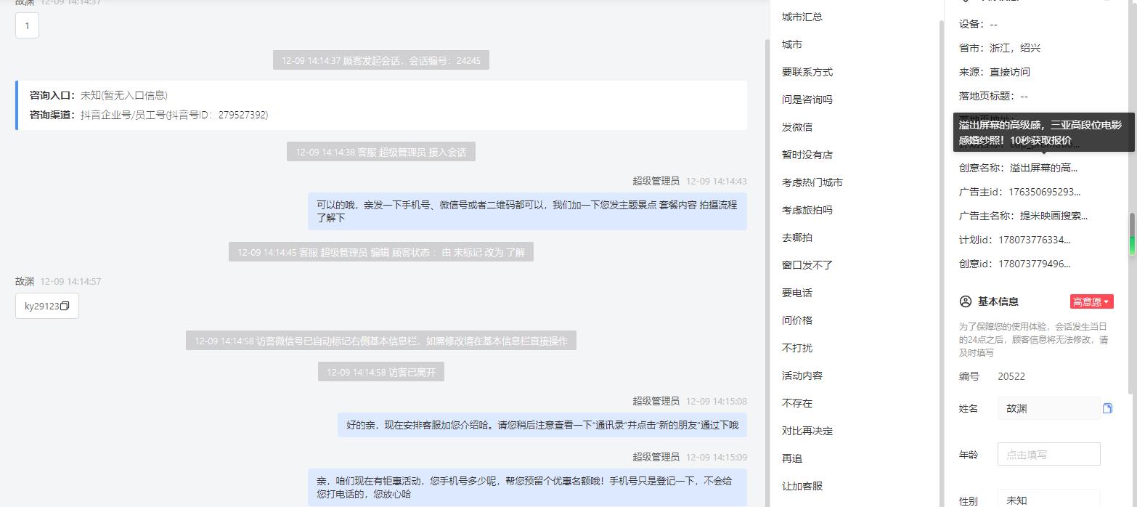
Task: Pick the 不打扰 quick reply
Action: [x=797, y=348]
